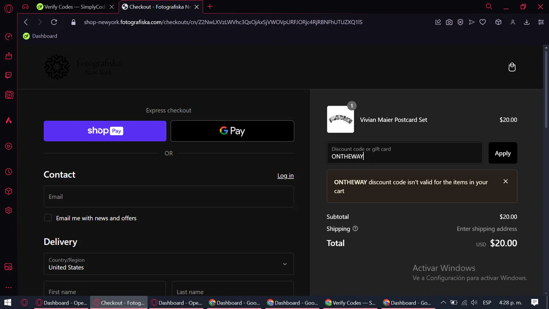The height and width of the screenshot is (309, 549).
Task: Dismiss the ONTHEWAY invalid code message
Action: pyautogui.click(x=505, y=181)
